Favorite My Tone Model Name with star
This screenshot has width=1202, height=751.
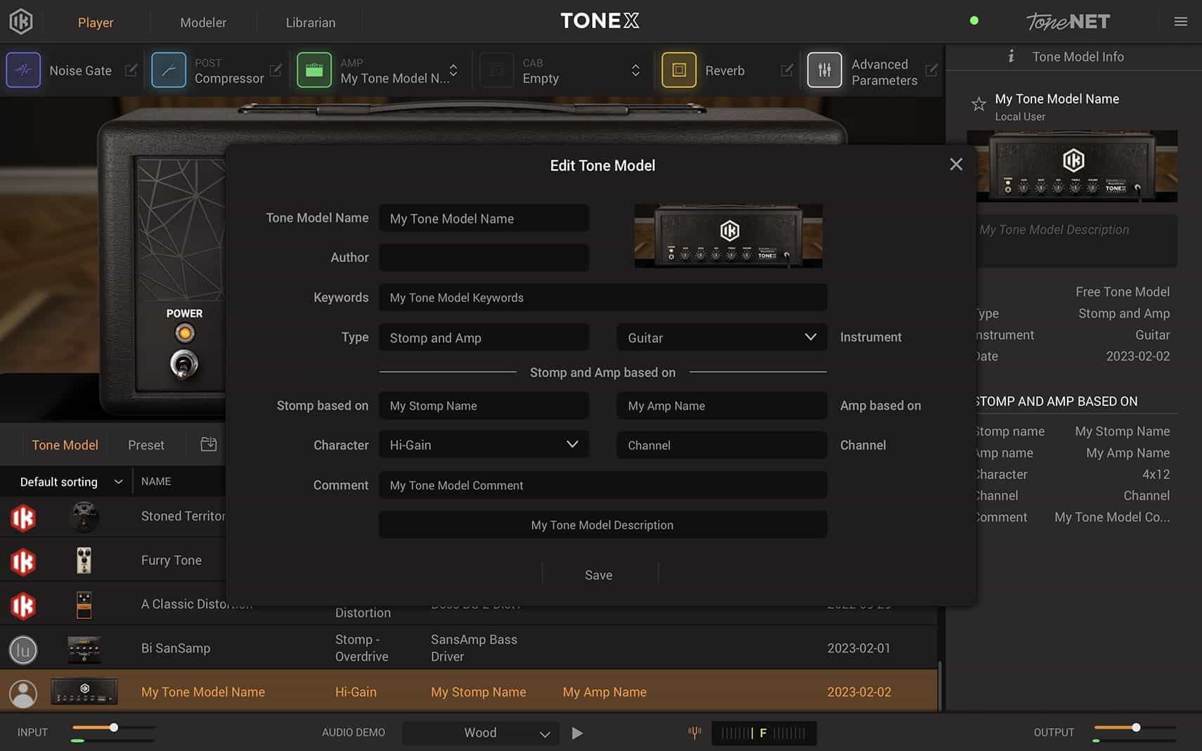point(978,105)
